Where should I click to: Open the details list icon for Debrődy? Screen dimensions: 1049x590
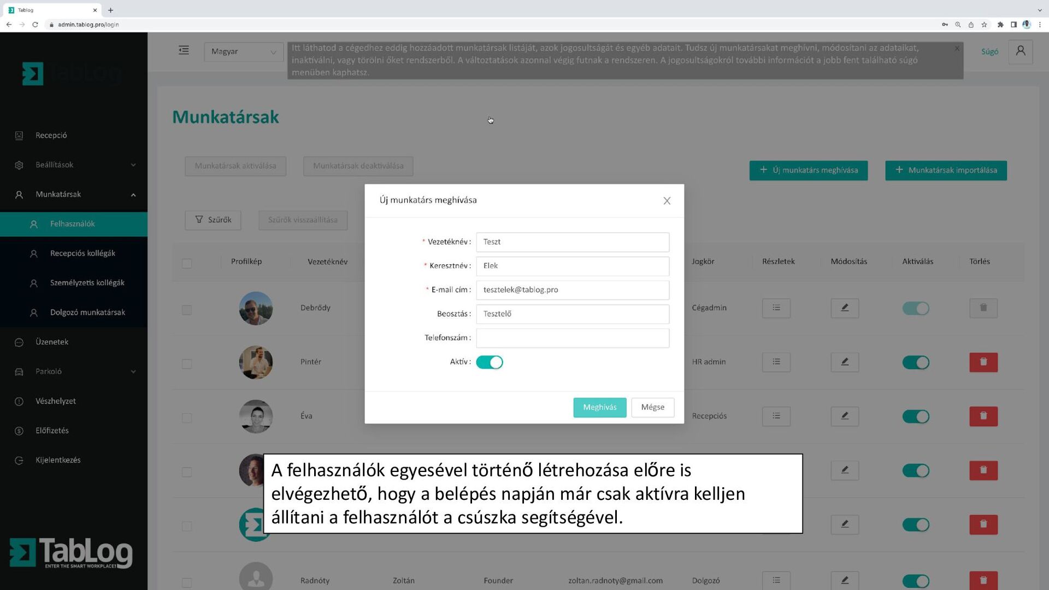click(x=776, y=308)
